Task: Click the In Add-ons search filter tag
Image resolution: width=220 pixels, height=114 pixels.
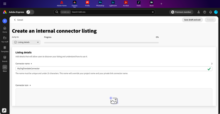Action: tap(65, 12)
